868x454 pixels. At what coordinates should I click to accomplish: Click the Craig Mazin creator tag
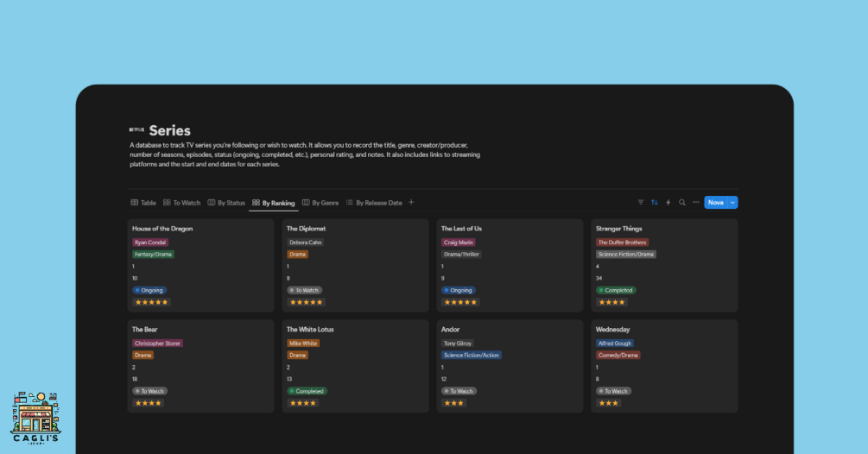pos(459,243)
